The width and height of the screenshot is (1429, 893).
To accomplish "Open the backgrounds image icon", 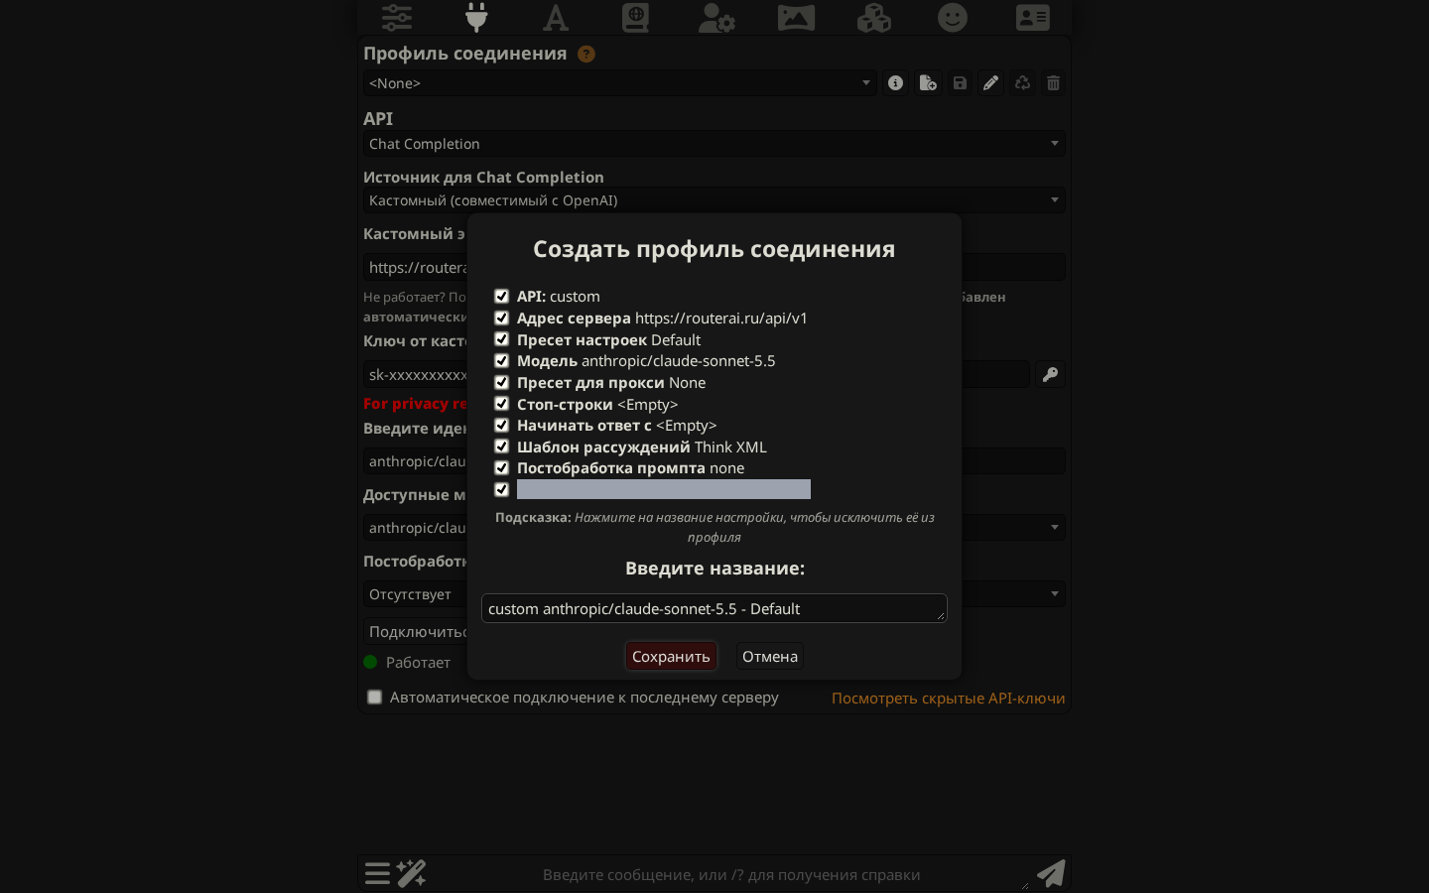I will [x=796, y=17].
